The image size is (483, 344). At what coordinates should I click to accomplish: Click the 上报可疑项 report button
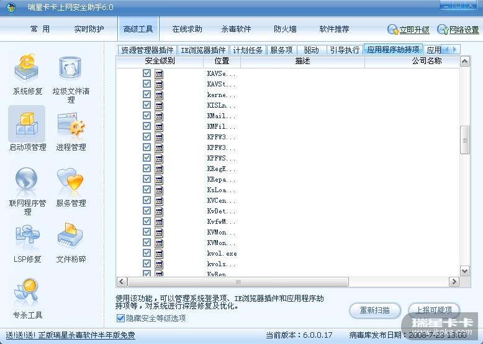click(x=434, y=309)
